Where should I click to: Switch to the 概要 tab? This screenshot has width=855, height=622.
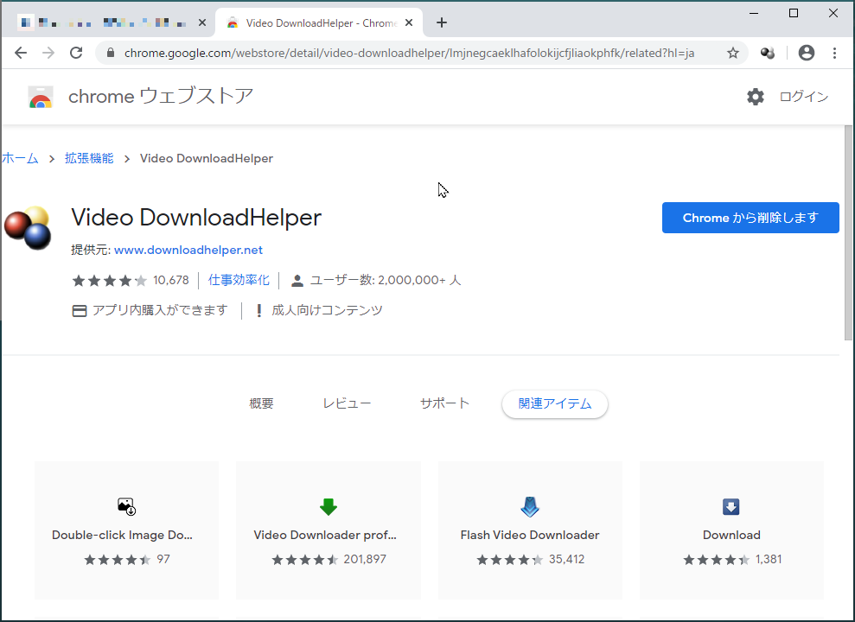pyautogui.click(x=261, y=403)
